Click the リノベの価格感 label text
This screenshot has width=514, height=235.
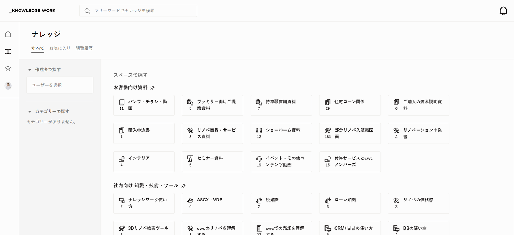pyautogui.click(x=418, y=200)
